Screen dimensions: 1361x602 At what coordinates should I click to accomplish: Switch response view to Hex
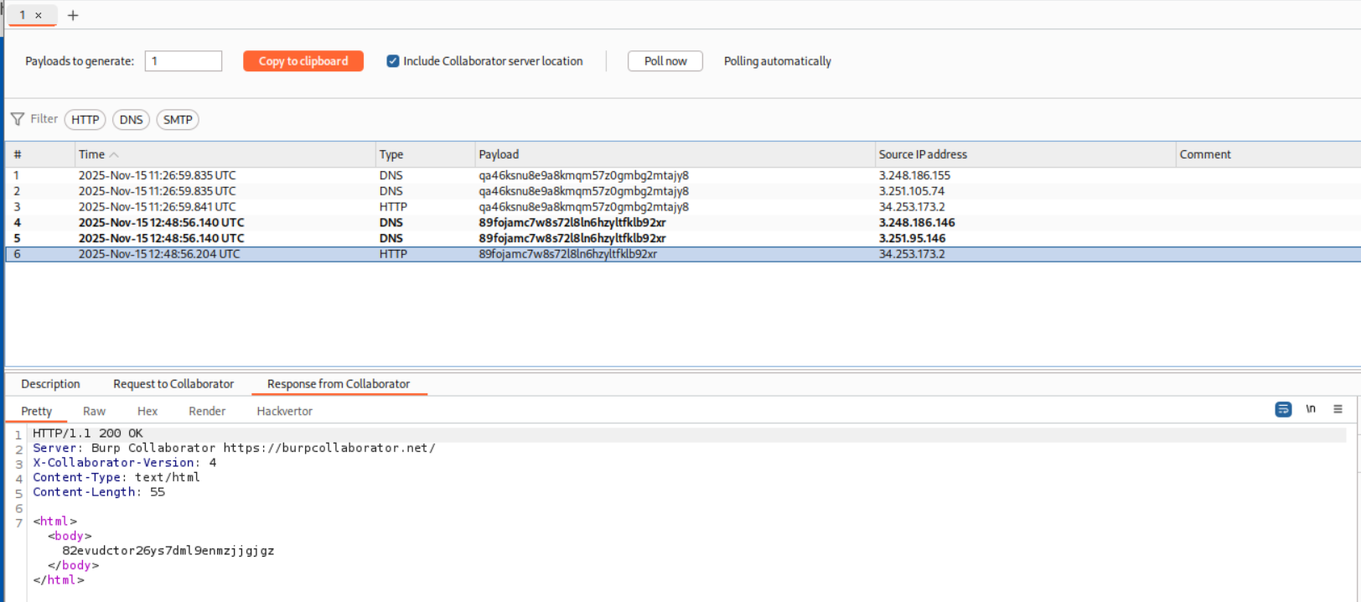pos(147,411)
